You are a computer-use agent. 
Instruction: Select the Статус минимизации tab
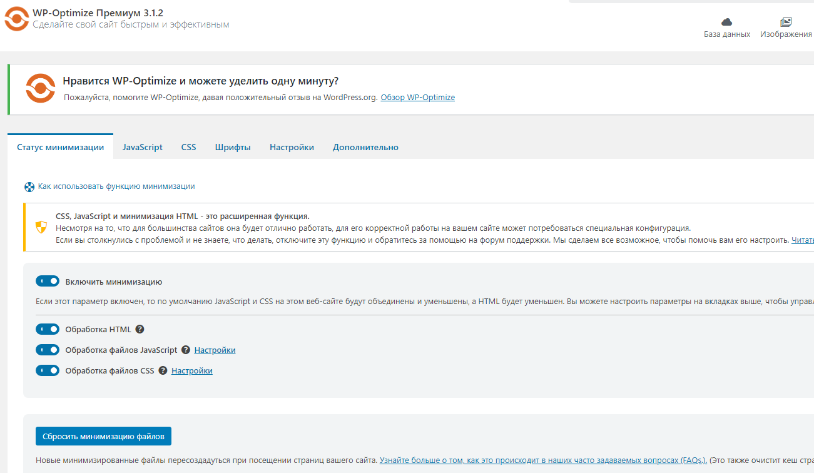point(60,147)
